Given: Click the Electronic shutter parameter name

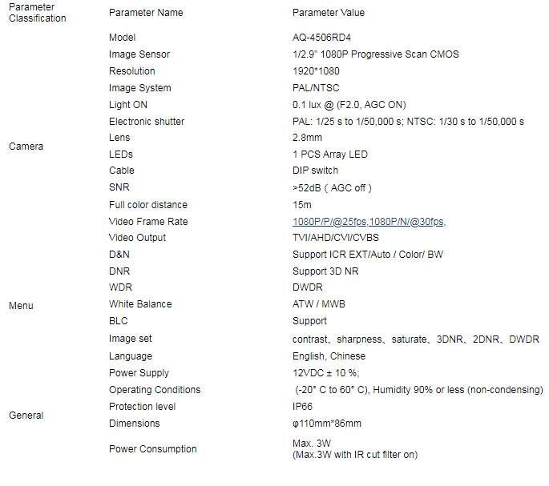Looking at the screenshot, I should click(x=147, y=122).
